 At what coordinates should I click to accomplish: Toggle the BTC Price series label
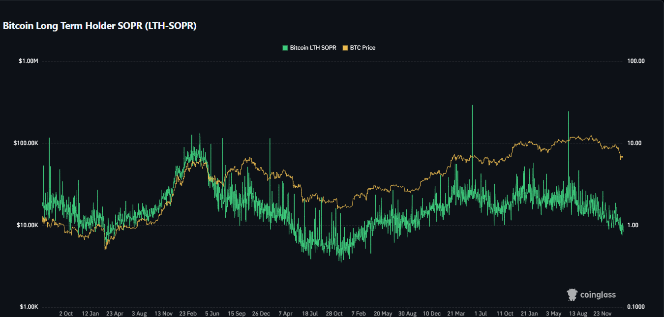(362, 48)
